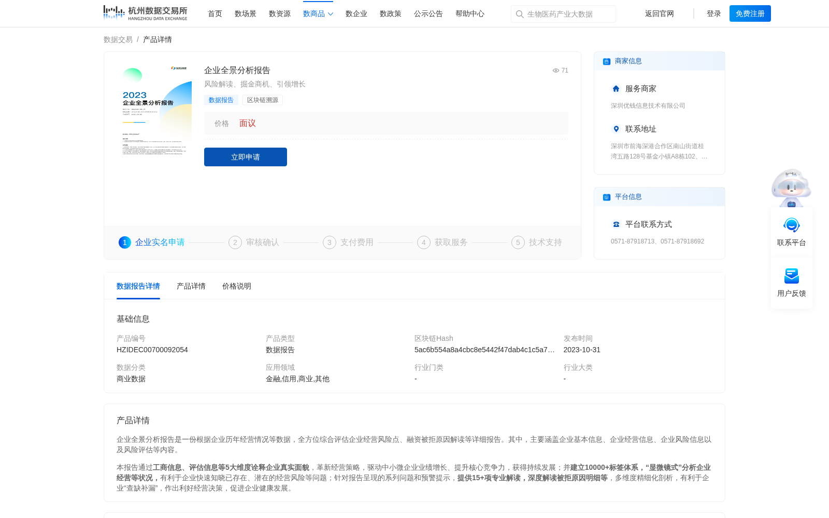The image size is (829, 518).
Task: Click the 数据报告 tag
Action: pos(221,100)
